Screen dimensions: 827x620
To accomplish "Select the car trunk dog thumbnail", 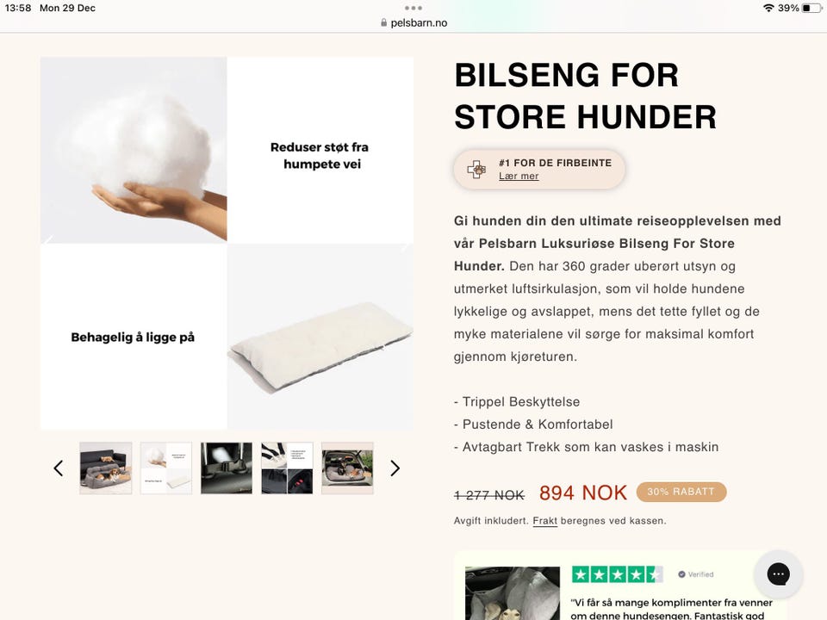I will point(347,468).
